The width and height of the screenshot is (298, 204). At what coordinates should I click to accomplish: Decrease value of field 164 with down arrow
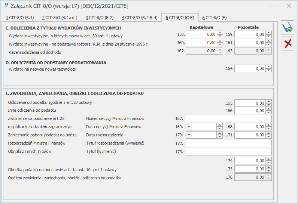pyautogui.click(x=268, y=70)
